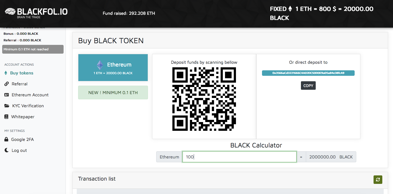This screenshot has height=194, width=393.
Task: Click the Ethereum logo in the header rate
Action: click(x=290, y=9)
